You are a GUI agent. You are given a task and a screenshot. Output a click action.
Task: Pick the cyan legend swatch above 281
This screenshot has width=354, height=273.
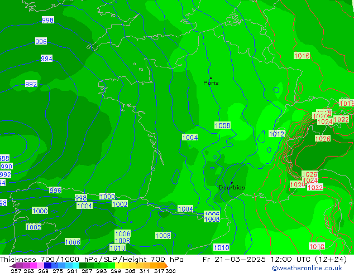(76, 265)
